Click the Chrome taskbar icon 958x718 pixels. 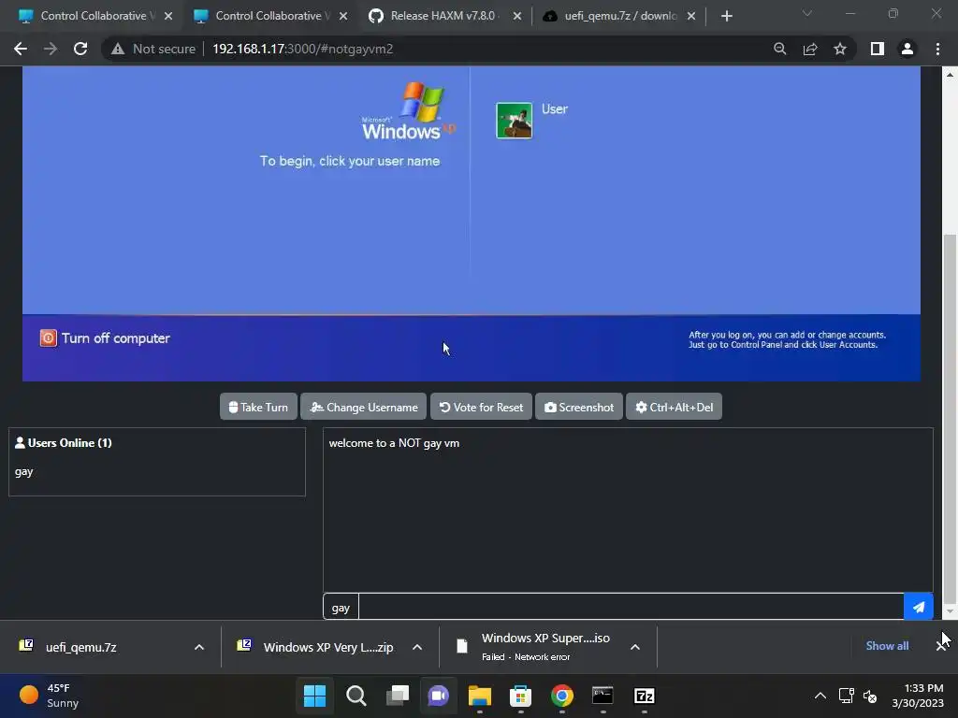(561, 696)
